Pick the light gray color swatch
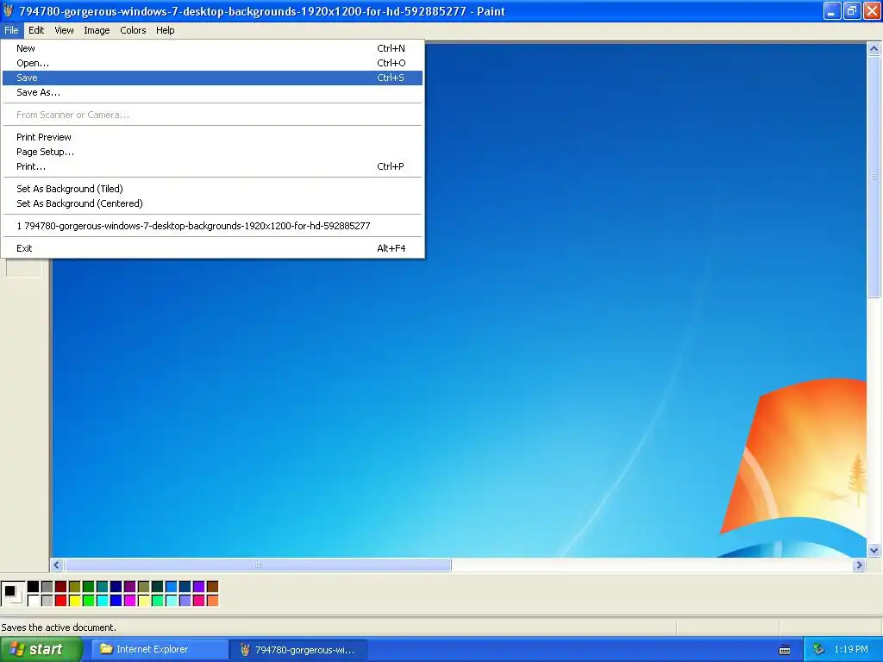883x662 pixels. pyautogui.click(x=47, y=601)
